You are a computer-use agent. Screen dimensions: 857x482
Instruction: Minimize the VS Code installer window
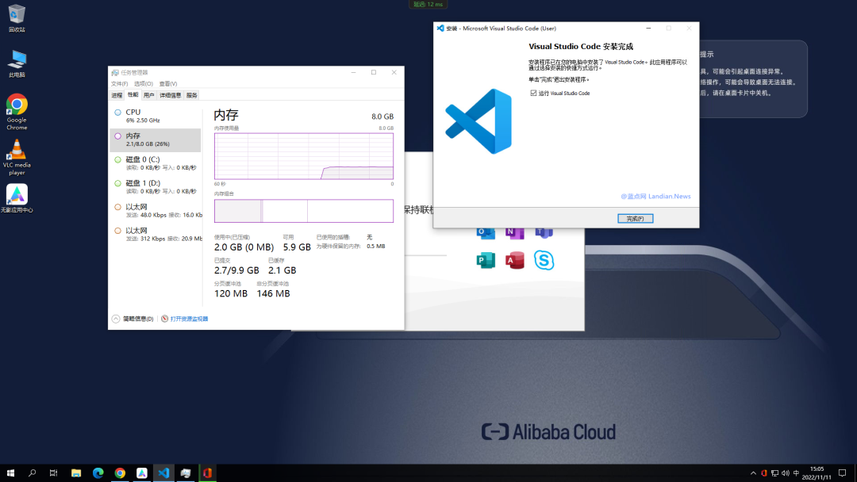(648, 29)
